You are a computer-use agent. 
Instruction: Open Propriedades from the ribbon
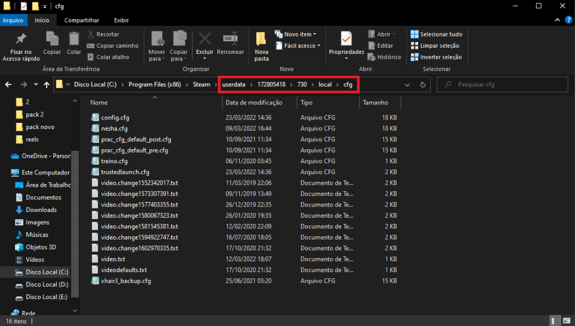coord(346,40)
